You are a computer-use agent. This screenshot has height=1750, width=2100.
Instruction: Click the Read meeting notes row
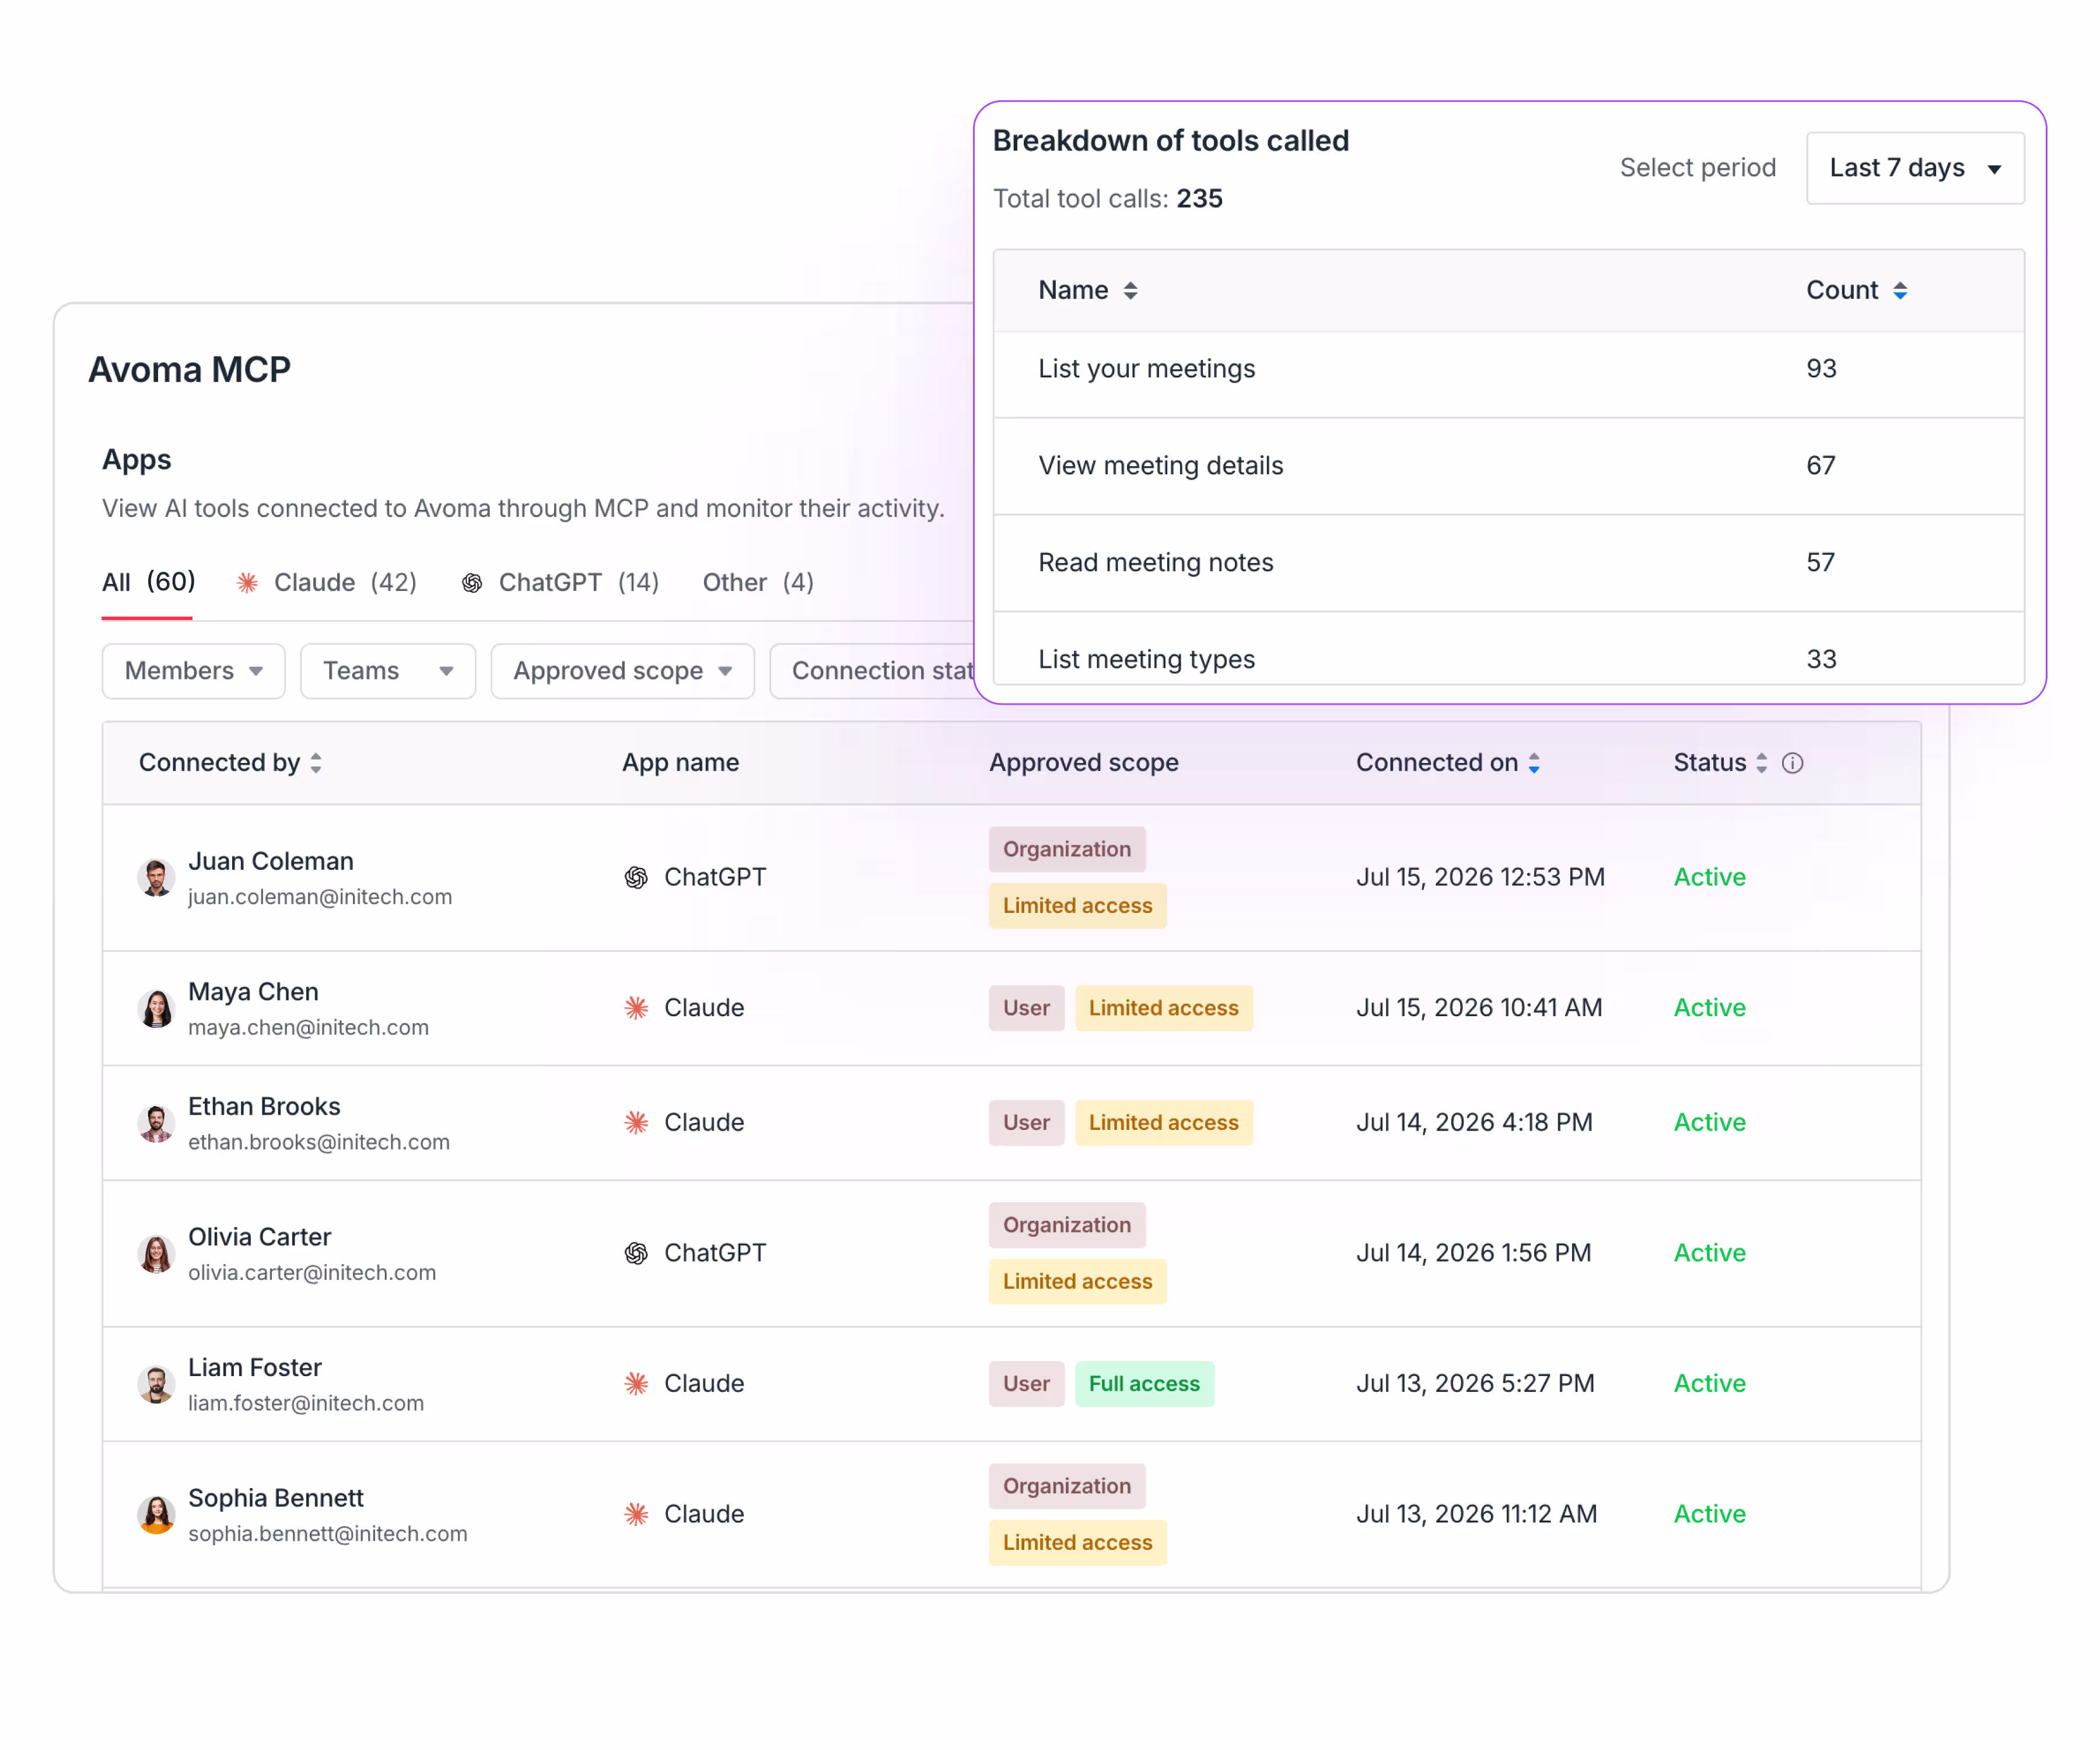click(x=1508, y=563)
